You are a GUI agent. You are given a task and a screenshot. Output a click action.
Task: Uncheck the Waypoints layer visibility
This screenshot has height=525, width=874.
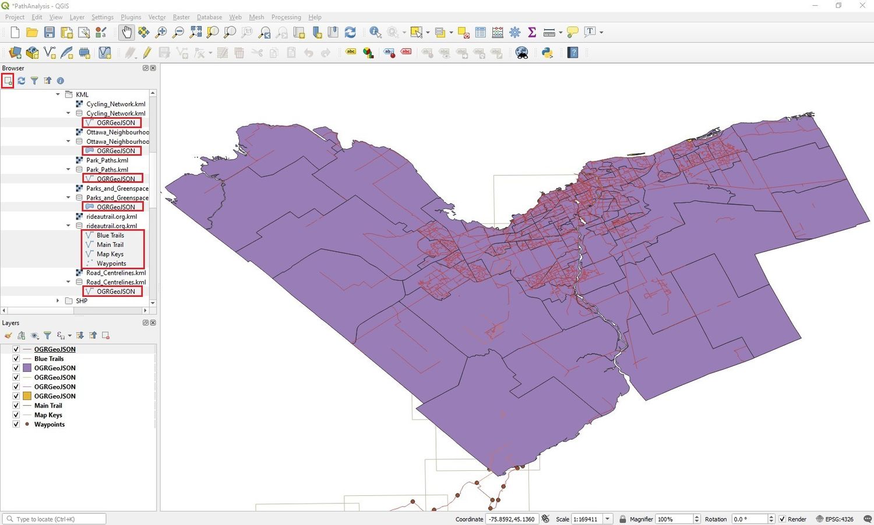pos(16,424)
